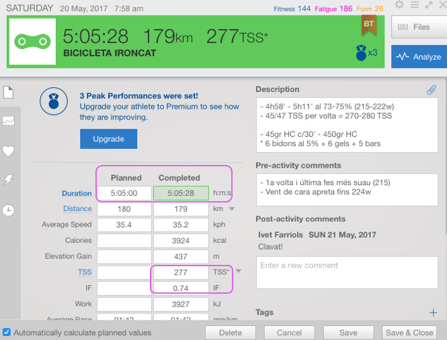Open the settings gear icon
This screenshot has height=340, width=447.
click(399, 5)
